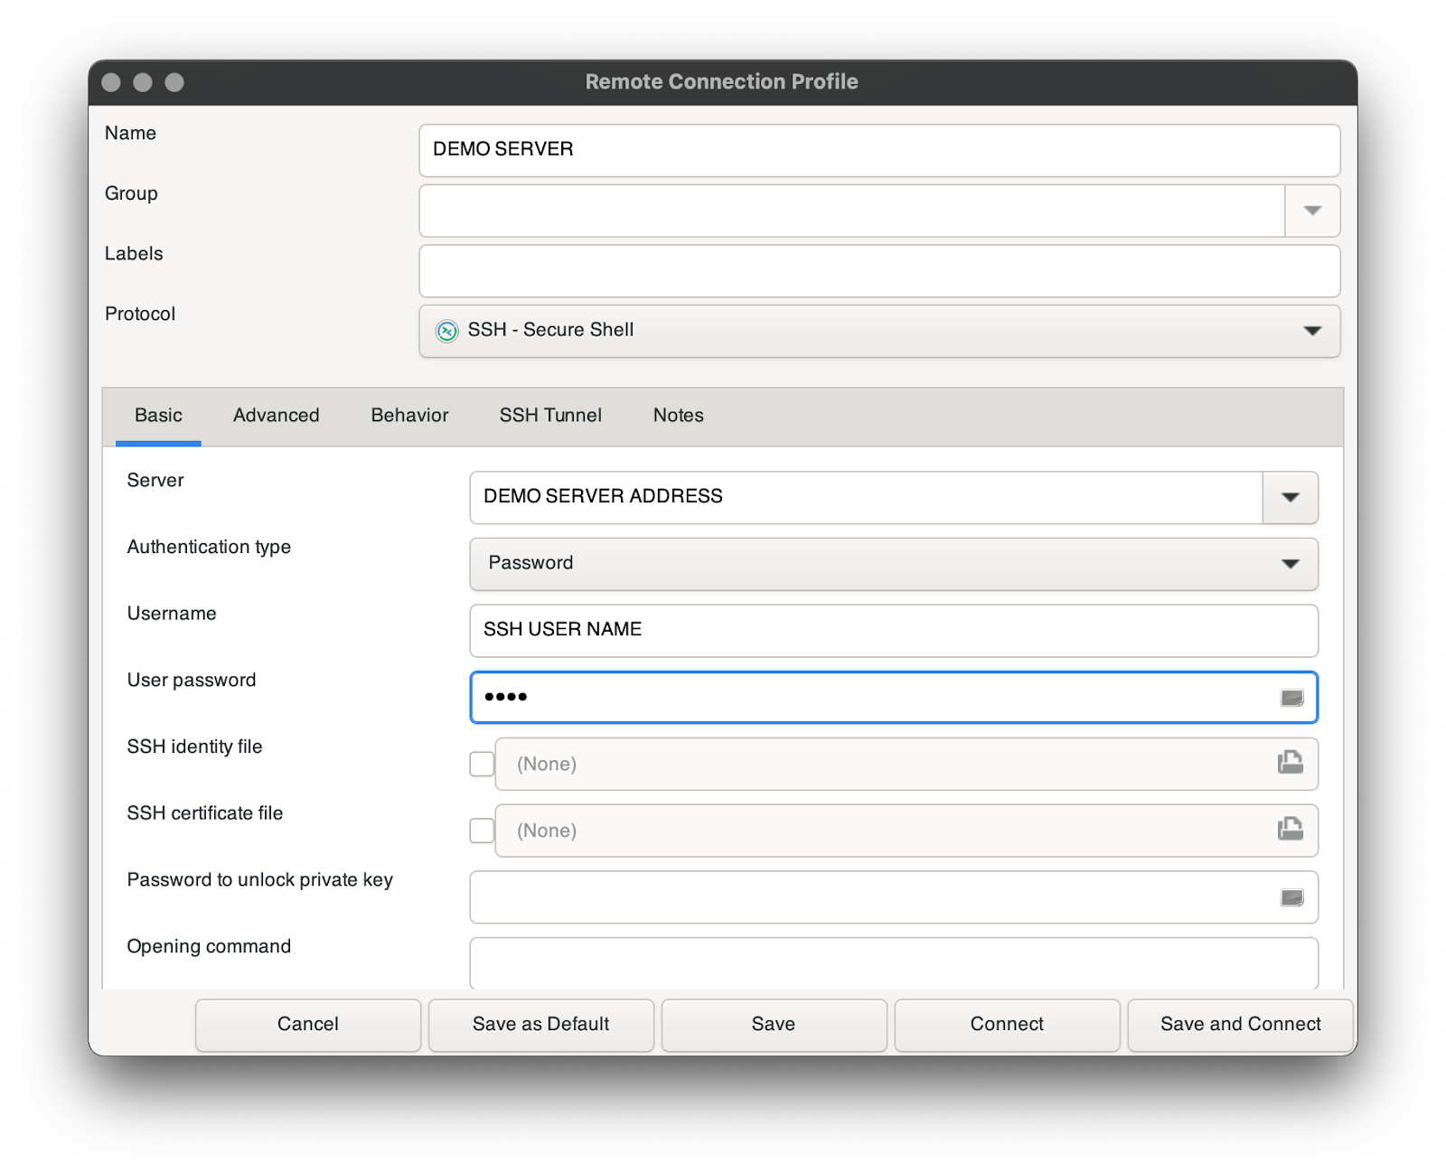Screen dimensions: 1446x1173
Task: Open the Protocol dropdown list
Action: point(1312,331)
